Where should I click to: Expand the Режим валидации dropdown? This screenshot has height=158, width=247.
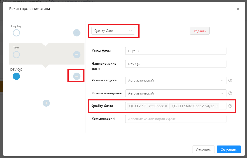(175, 93)
